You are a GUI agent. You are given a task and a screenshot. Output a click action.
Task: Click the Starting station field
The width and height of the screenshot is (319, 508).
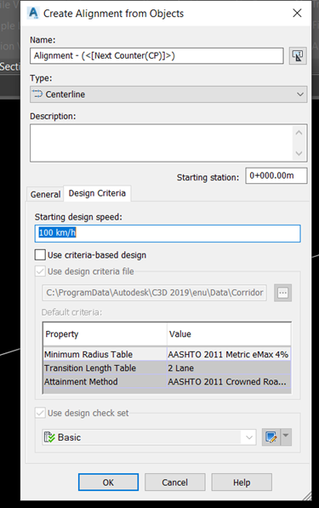pyautogui.click(x=276, y=175)
